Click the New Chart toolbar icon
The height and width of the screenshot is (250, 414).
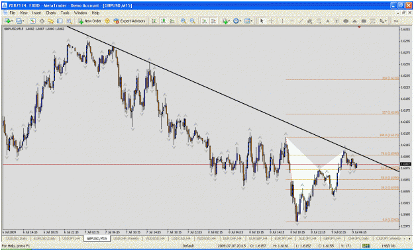(x=7, y=21)
